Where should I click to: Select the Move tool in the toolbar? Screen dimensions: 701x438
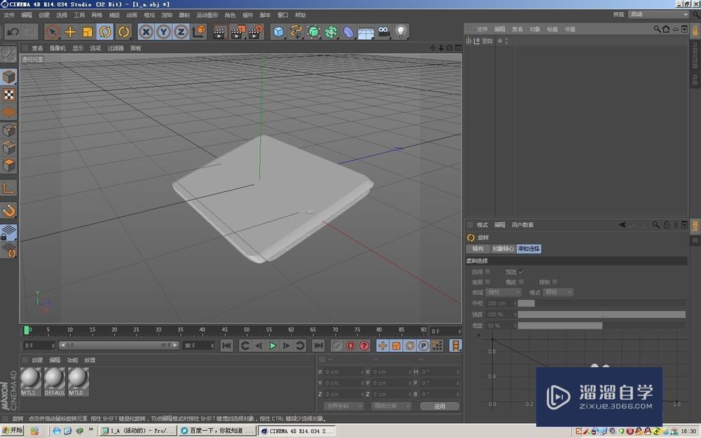pos(70,32)
